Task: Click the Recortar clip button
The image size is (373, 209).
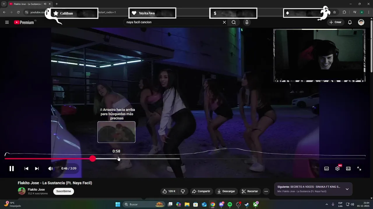Action: (x=250, y=191)
